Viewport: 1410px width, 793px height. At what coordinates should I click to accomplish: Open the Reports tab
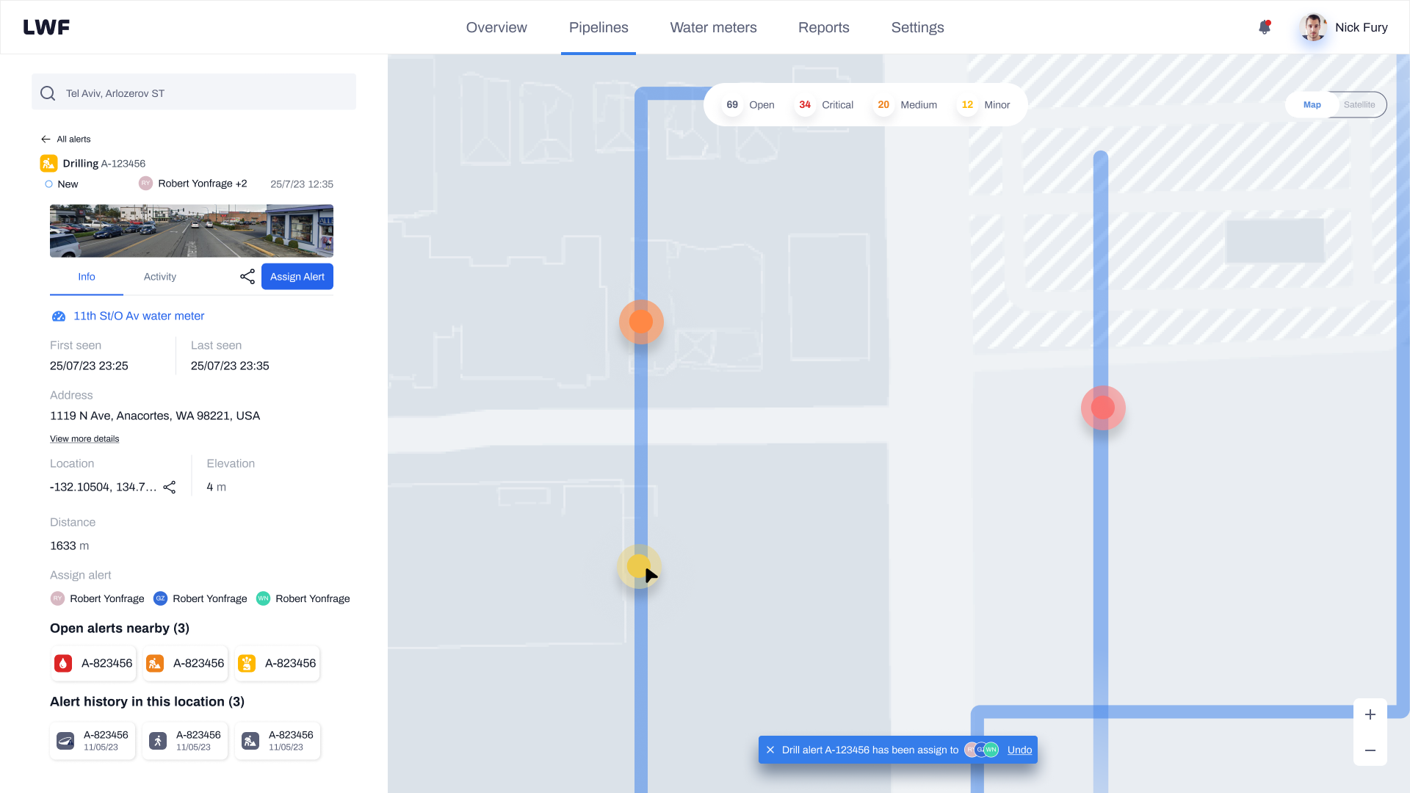824,27
